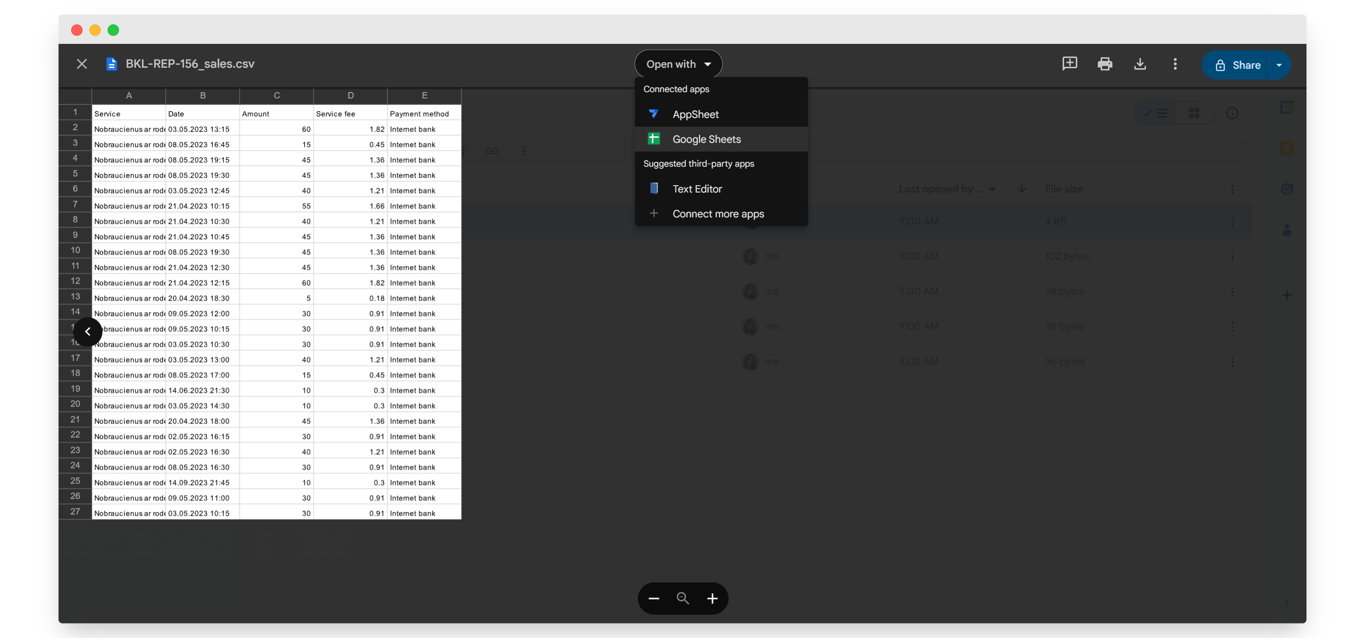Open Google Tasks from the side panel
This screenshot has width=1365, height=638.
[1286, 188]
